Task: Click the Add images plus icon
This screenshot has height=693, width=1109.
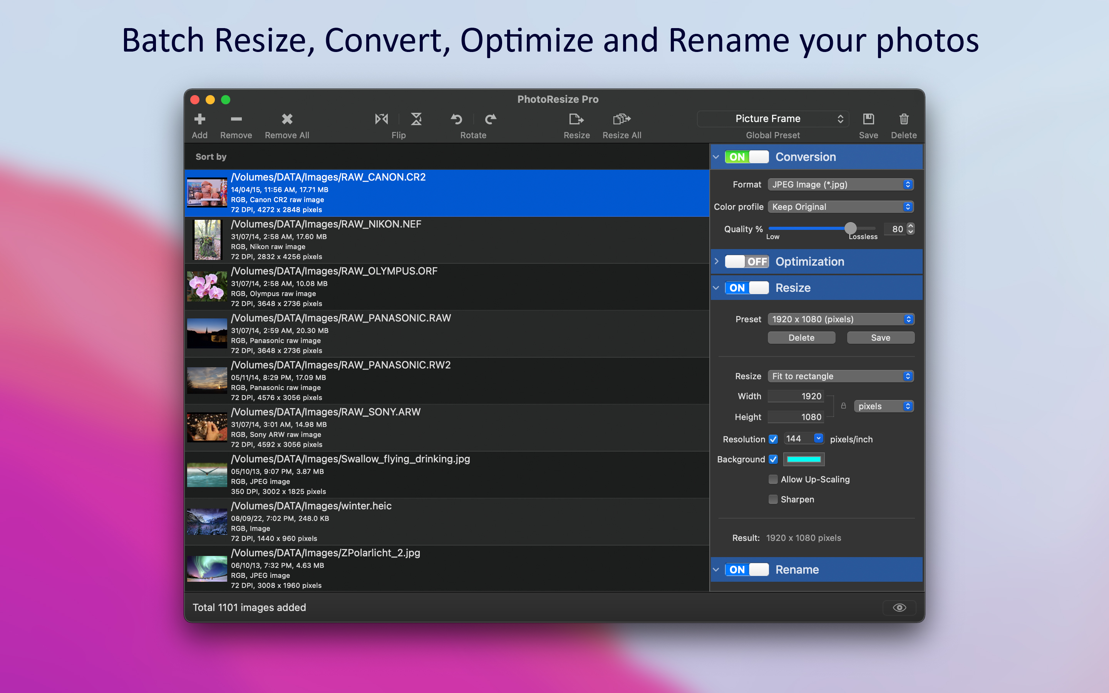Action: pos(199,119)
